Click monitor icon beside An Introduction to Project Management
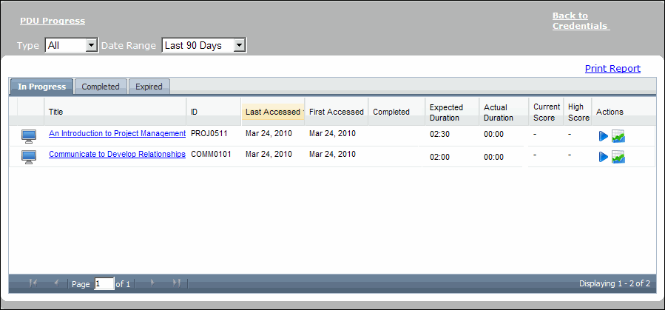 [29, 135]
